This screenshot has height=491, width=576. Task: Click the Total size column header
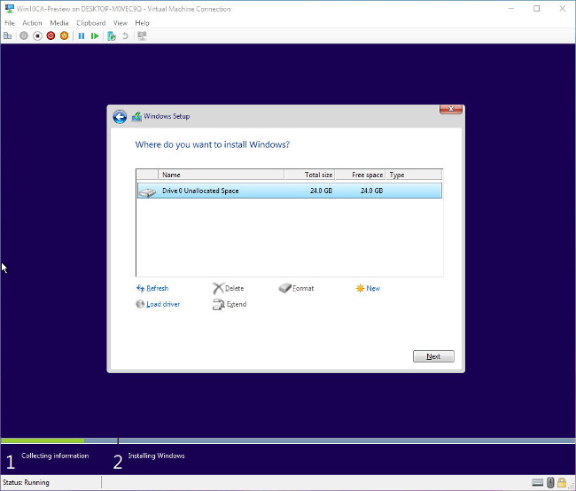pyautogui.click(x=309, y=175)
